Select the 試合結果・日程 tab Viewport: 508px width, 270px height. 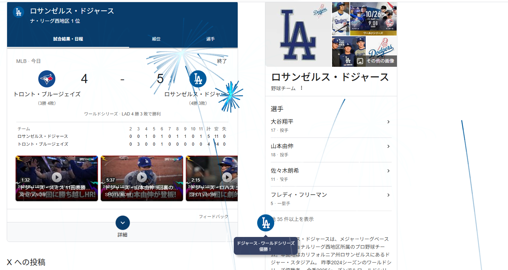pos(68,39)
